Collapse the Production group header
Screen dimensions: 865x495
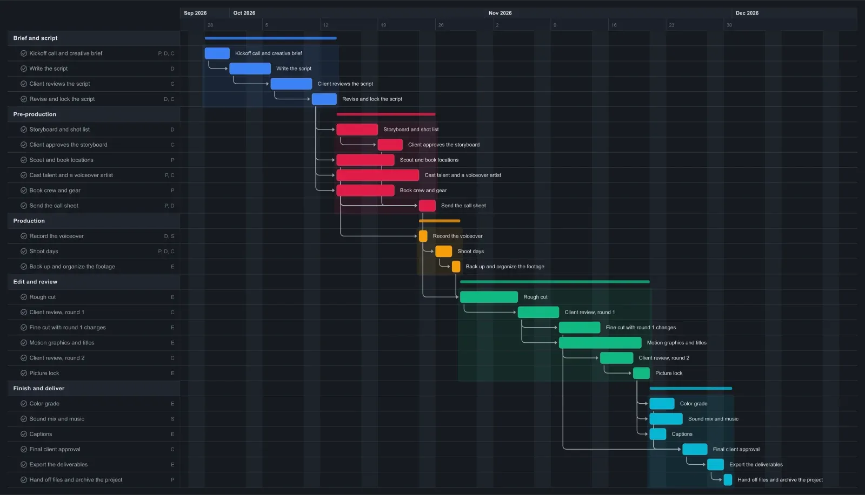(x=94, y=221)
